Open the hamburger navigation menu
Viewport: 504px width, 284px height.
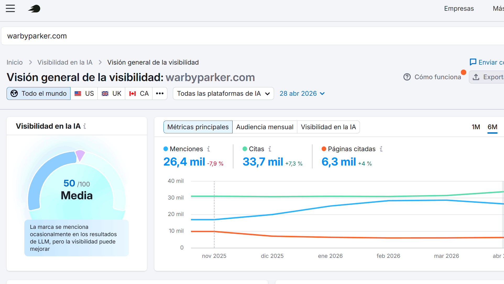10,8
